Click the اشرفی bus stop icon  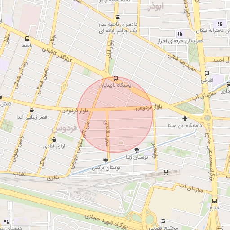(207, 73)
